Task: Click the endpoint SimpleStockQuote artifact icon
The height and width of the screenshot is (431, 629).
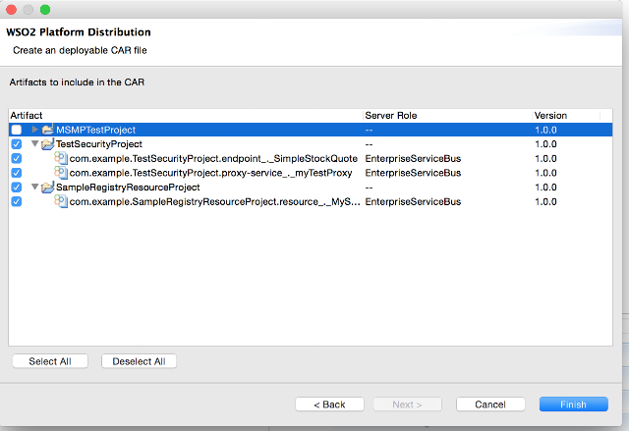Action: coord(61,158)
